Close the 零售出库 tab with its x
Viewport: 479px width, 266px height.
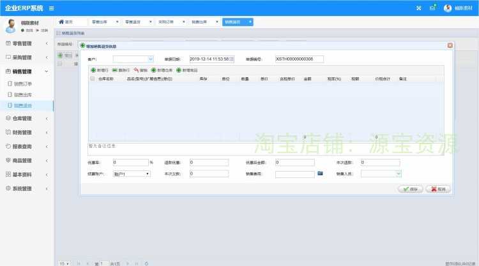tap(118, 22)
